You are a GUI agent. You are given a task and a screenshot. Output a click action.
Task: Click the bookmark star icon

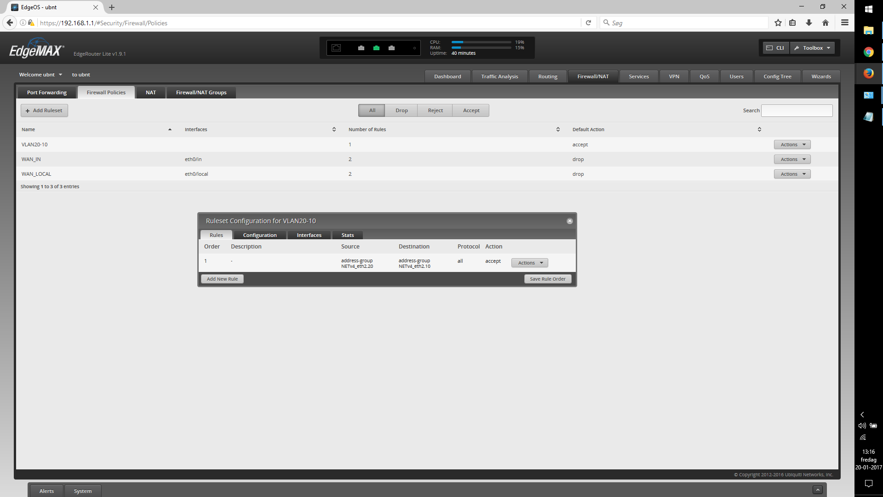point(778,23)
